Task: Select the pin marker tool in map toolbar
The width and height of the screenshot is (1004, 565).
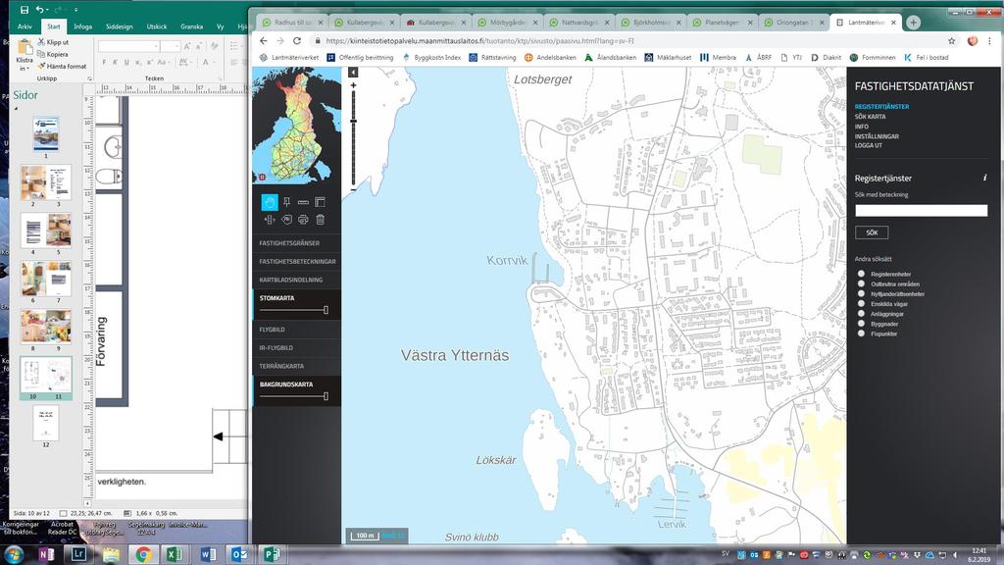Action: (286, 202)
